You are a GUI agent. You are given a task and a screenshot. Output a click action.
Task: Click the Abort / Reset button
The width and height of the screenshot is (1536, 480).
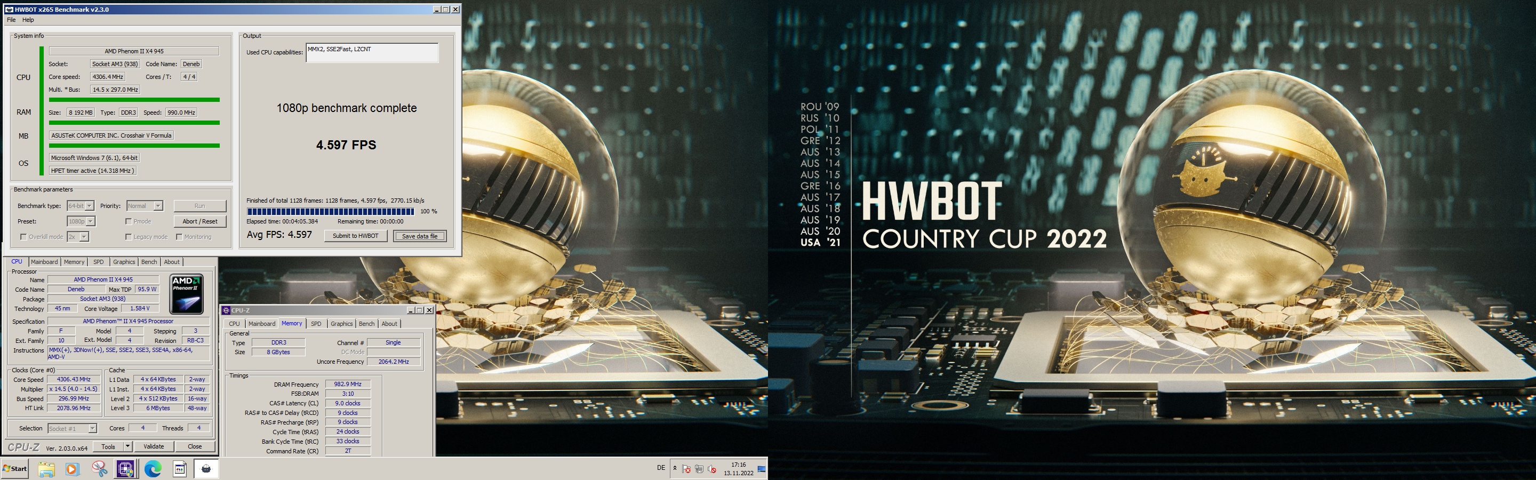pos(200,221)
